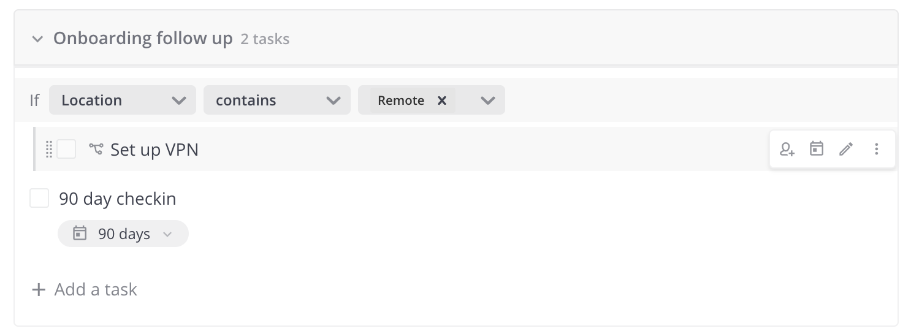Click the conditional branch icon on Set up VPN
The height and width of the screenshot is (331, 911).
pos(96,149)
